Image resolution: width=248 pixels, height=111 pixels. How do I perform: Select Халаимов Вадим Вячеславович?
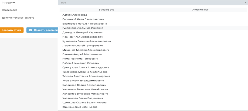(153, 85)
